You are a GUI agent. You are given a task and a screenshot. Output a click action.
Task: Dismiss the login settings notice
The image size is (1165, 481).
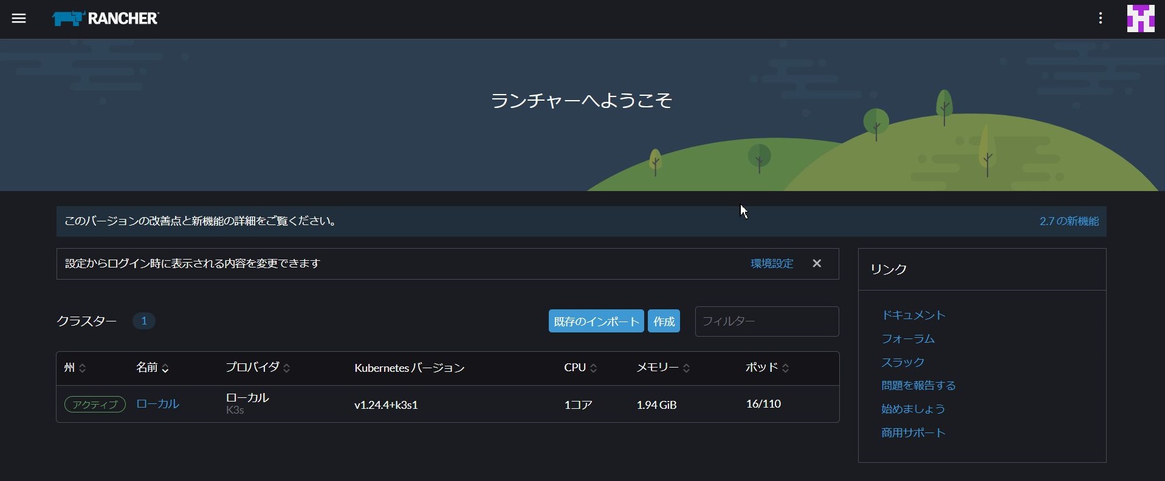coord(817,263)
